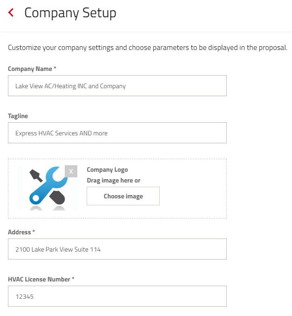Click the required asterisk beside Address
This screenshot has width=292, height=316.
coord(34,231)
